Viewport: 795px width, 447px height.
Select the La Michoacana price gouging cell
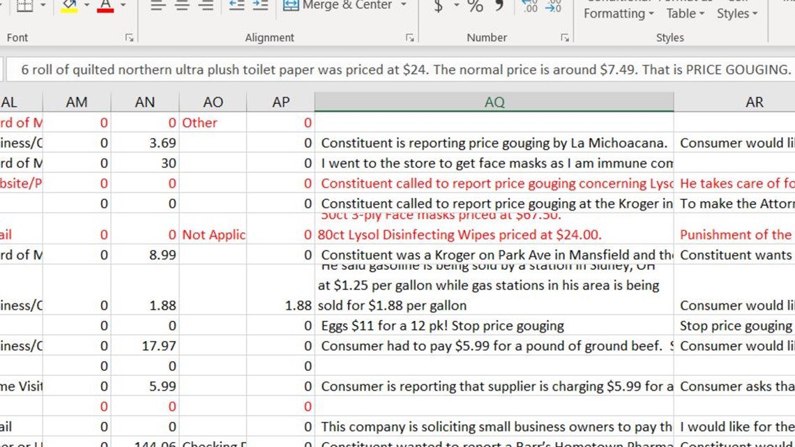(494, 143)
